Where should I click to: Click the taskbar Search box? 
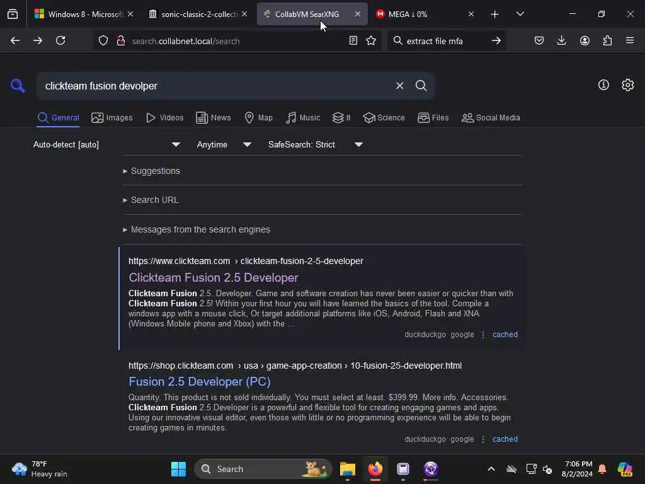click(x=263, y=469)
